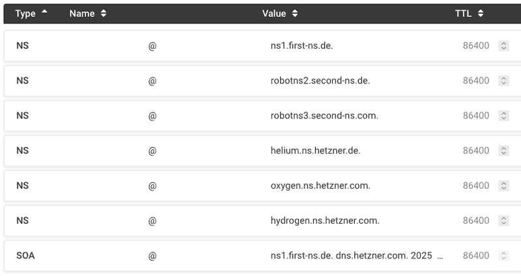Open TTL stepper for oxygen.ns.hetzner.com. record
The height and width of the screenshot is (276, 521).
coord(503,186)
